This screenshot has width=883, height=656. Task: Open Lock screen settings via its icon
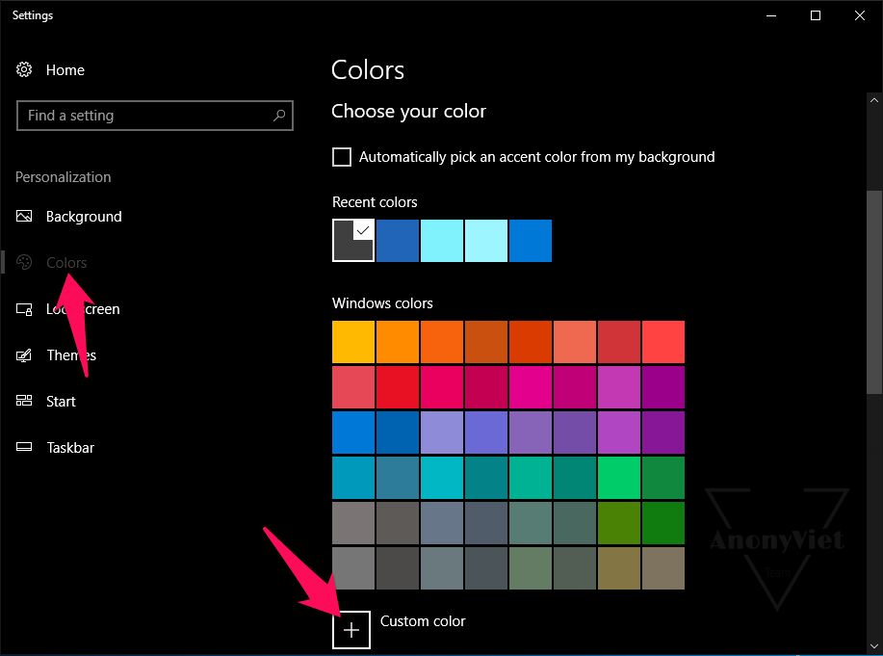[x=24, y=308]
